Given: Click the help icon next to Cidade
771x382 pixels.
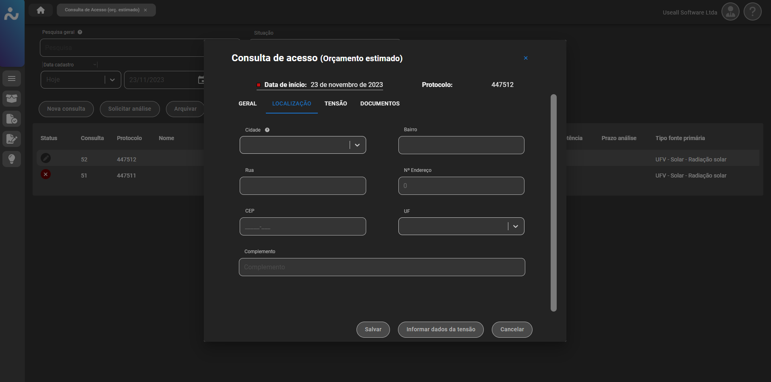Looking at the screenshot, I should click(x=267, y=130).
